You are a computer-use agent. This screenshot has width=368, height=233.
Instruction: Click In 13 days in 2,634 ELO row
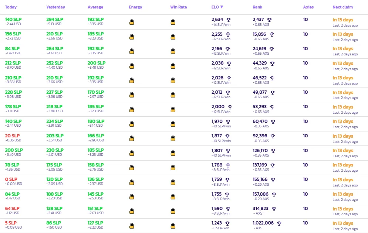tap(342, 20)
